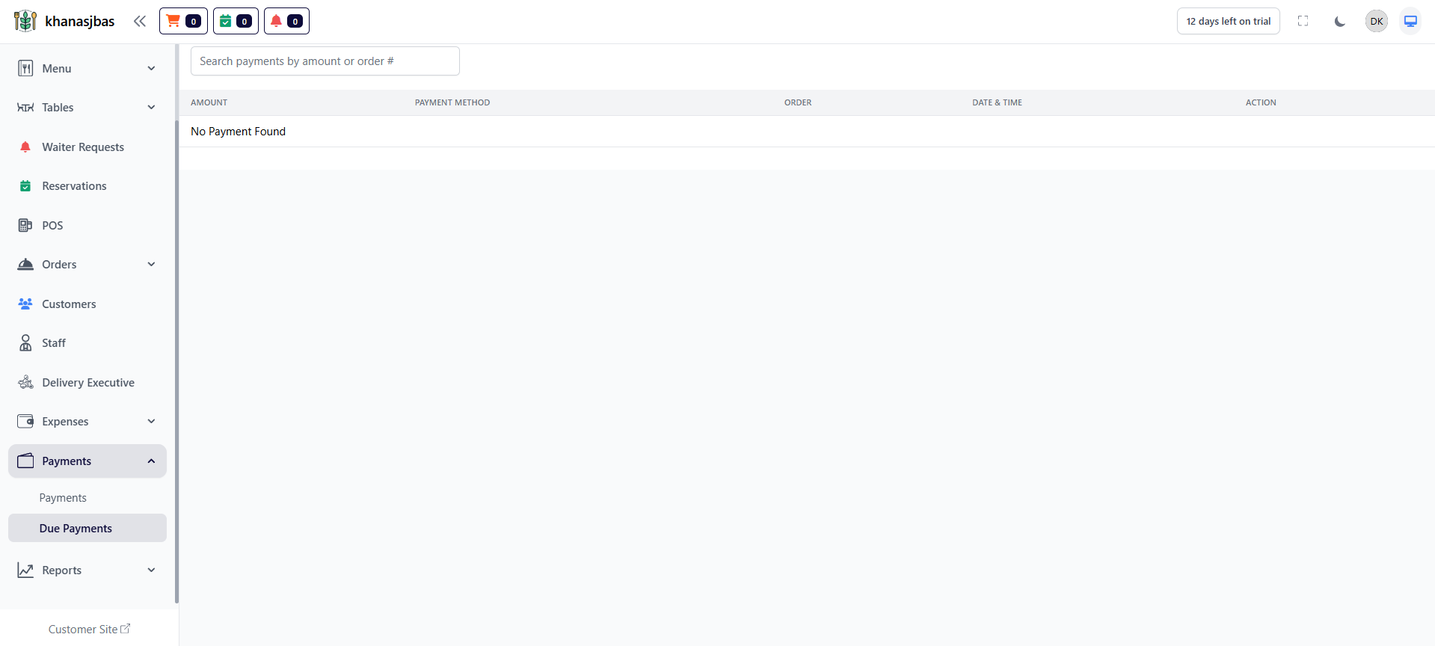Open the Staff page
The width and height of the screenshot is (1435, 646).
87,343
